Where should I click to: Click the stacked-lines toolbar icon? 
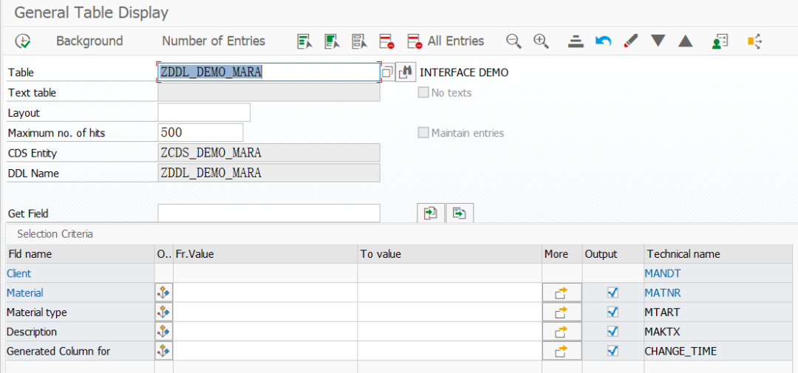(576, 41)
